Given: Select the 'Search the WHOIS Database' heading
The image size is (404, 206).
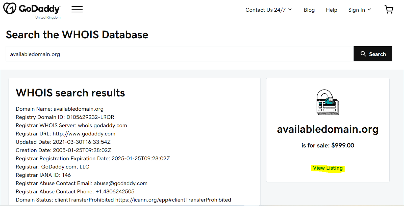Looking at the screenshot, I should [77, 35].
